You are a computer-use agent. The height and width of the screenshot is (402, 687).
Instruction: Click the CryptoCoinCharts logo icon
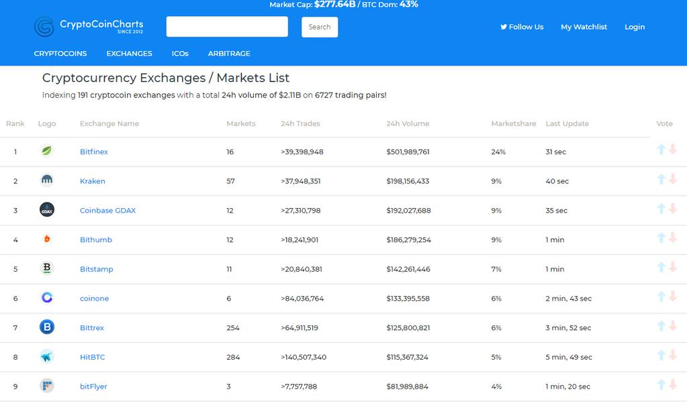(x=44, y=27)
